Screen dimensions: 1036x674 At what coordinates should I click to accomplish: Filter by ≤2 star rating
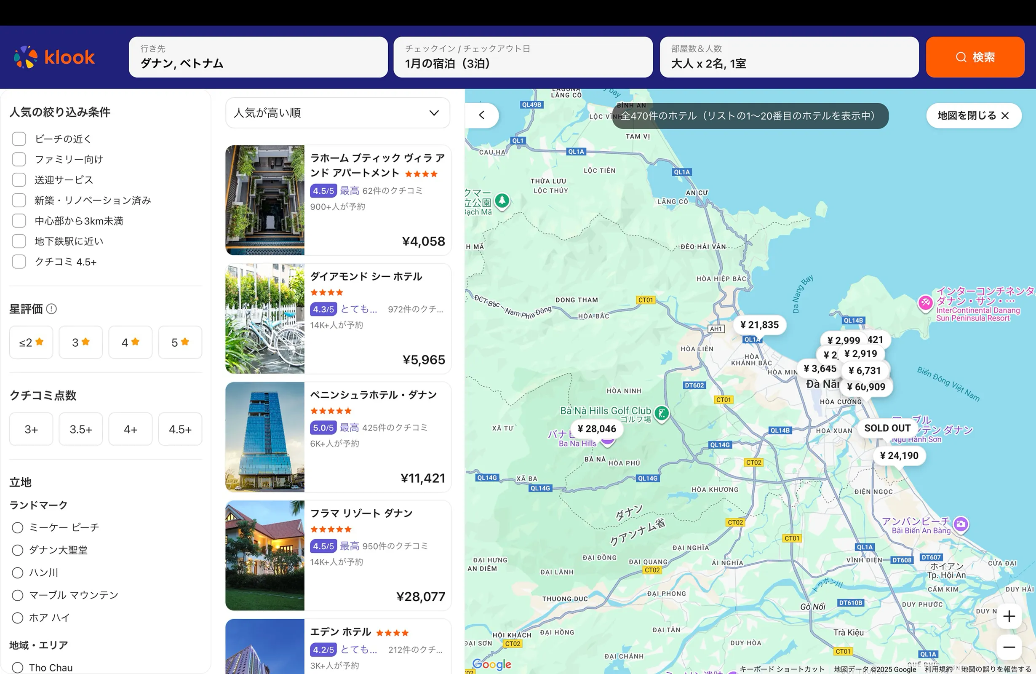(31, 342)
